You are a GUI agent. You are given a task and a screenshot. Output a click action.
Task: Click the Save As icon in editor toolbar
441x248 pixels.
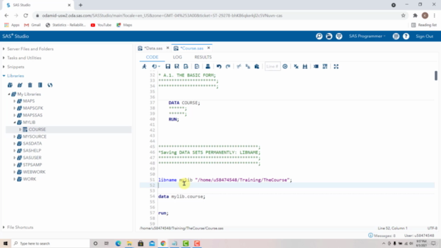click(177, 66)
